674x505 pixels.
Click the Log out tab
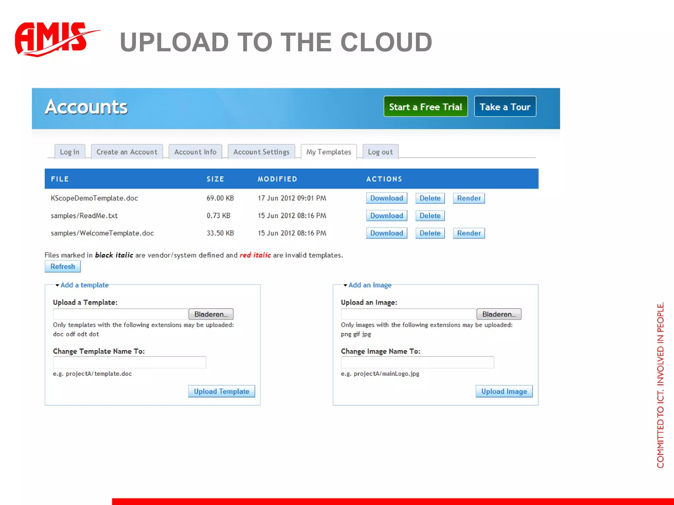[x=380, y=152]
